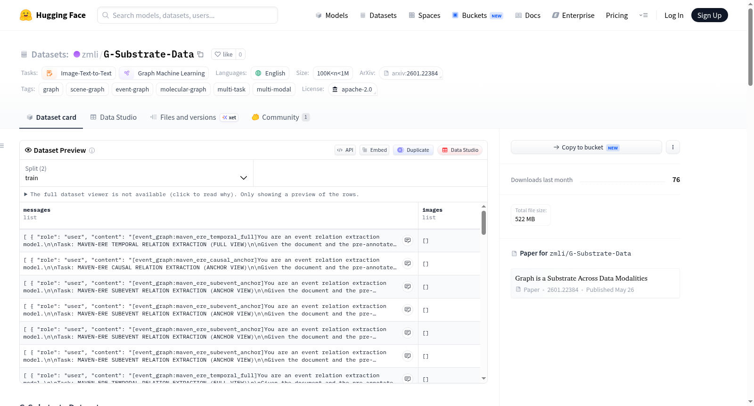Click the Community count badge 1
This screenshot has width=754, height=406.
[306, 117]
